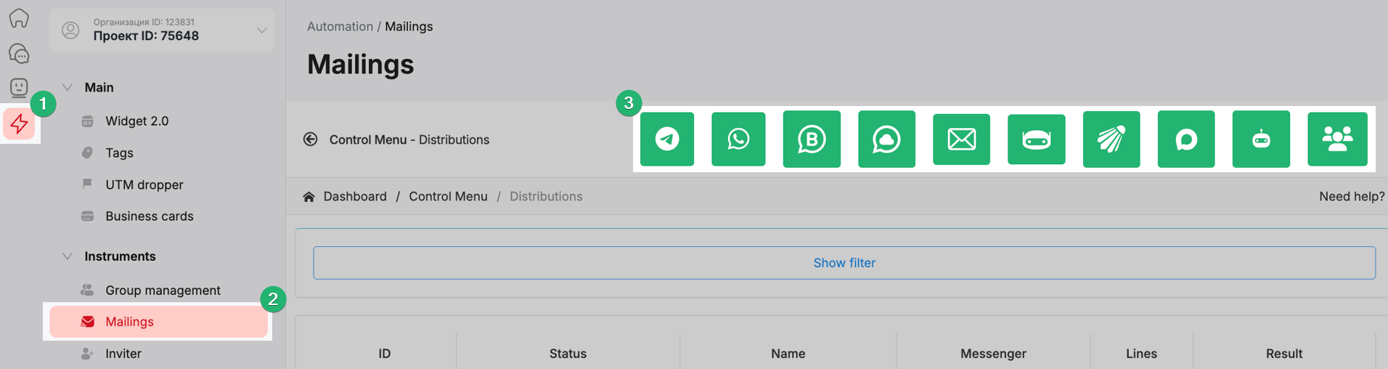Click the back arrow beside Control Menu
The height and width of the screenshot is (369, 1388).
tap(310, 139)
